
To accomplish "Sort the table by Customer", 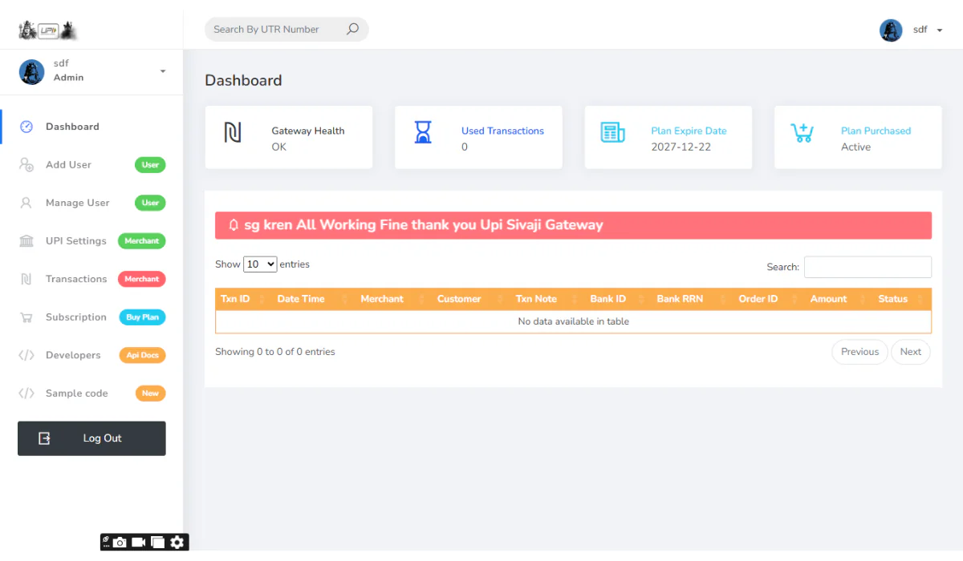I will point(469,299).
